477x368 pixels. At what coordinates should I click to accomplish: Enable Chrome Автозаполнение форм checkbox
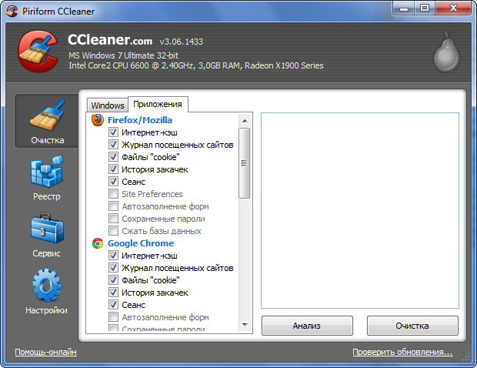tap(113, 317)
